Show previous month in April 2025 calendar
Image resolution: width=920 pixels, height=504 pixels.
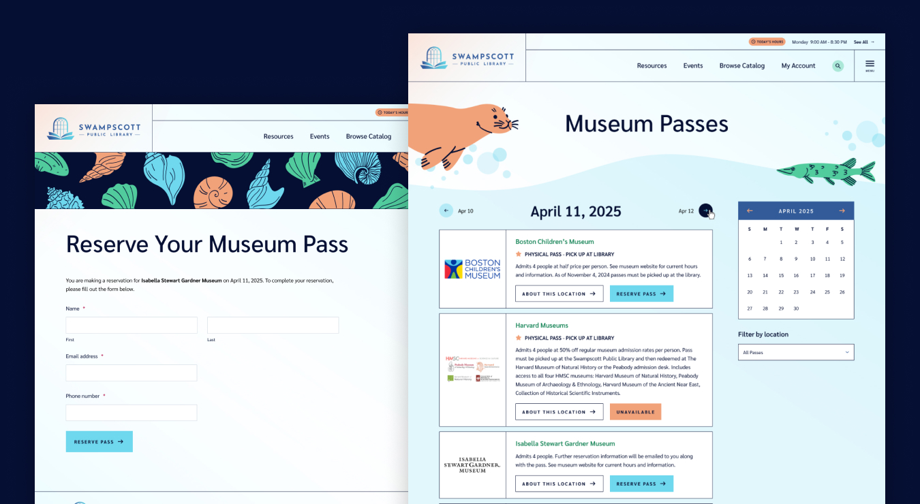(750, 211)
